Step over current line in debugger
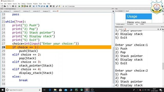This screenshot has width=164, height=92. pos(36,6)
